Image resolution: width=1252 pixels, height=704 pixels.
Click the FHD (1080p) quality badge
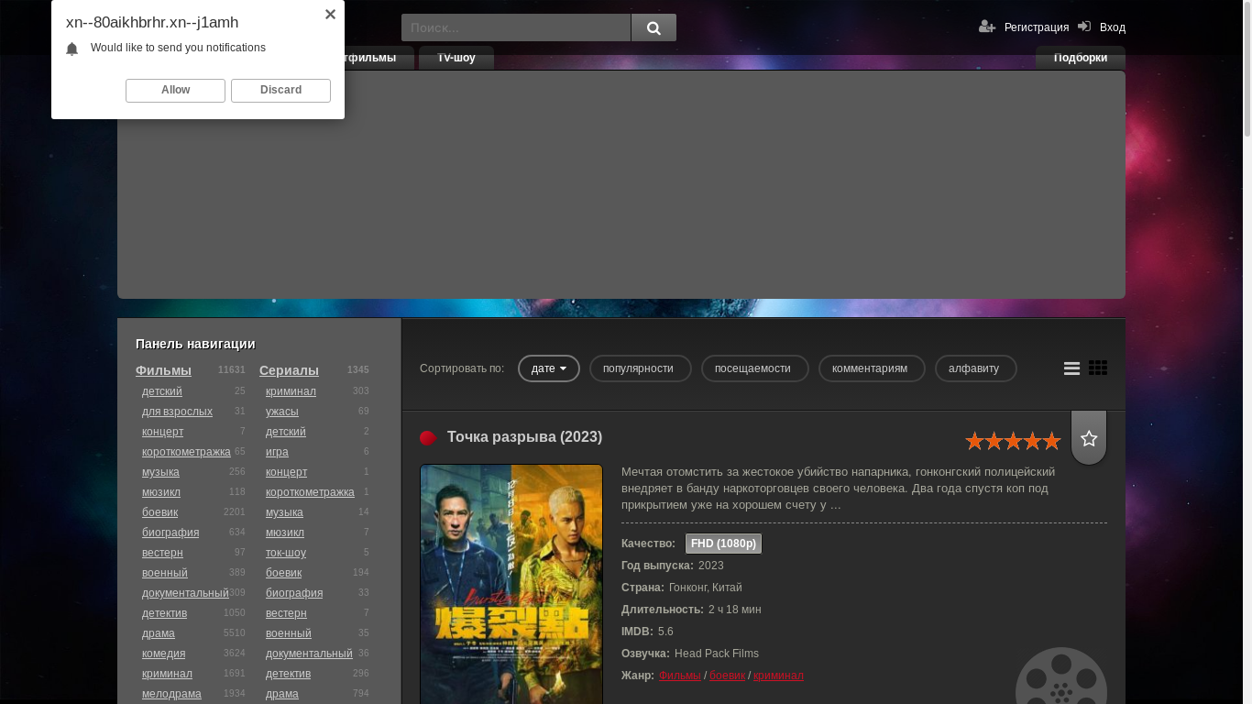point(723,544)
